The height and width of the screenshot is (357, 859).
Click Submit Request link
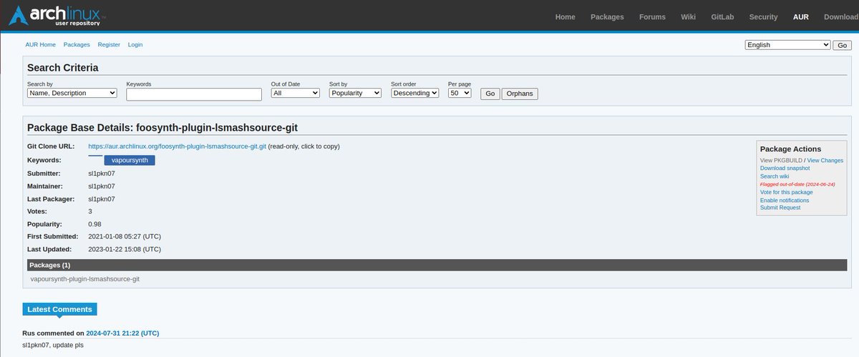[779, 208]
